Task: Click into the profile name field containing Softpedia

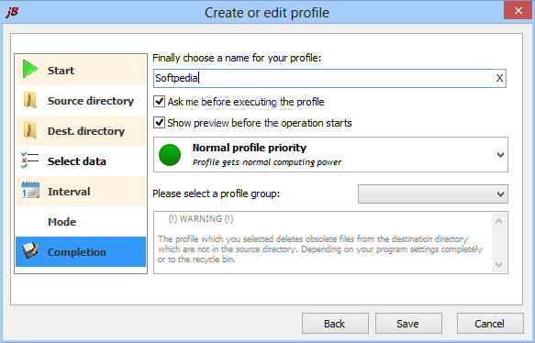Action: point(323,78)
